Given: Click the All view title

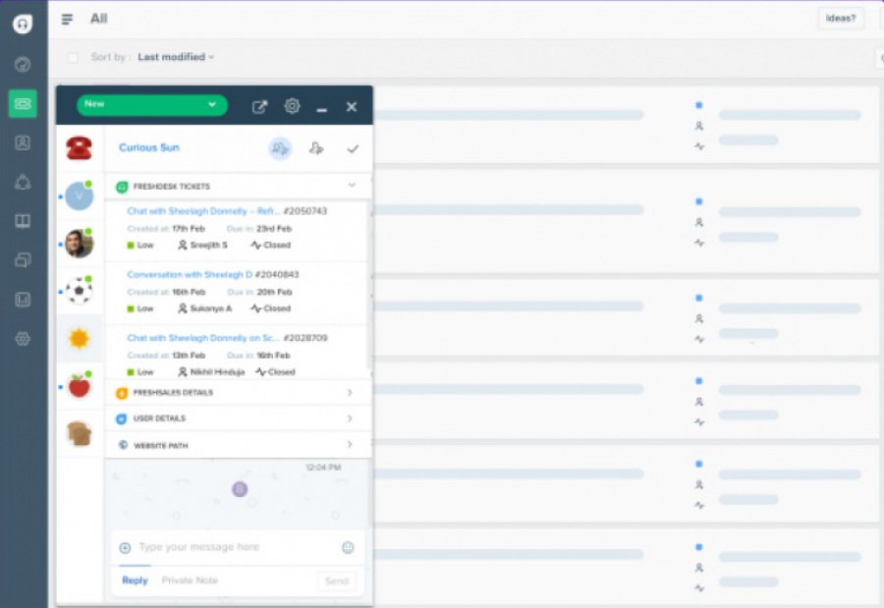Looking at the screenshot, I should click(x=98, y=19).
